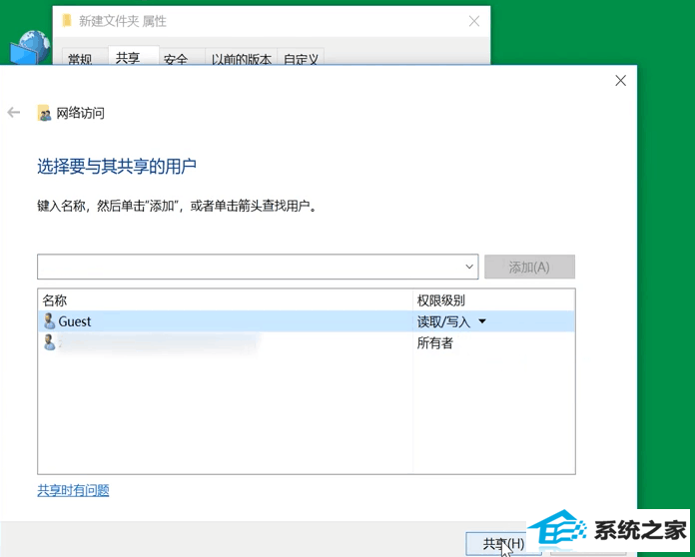Click the owner row user icon
The width and height of the screenshot is (695, 557).
49,342
